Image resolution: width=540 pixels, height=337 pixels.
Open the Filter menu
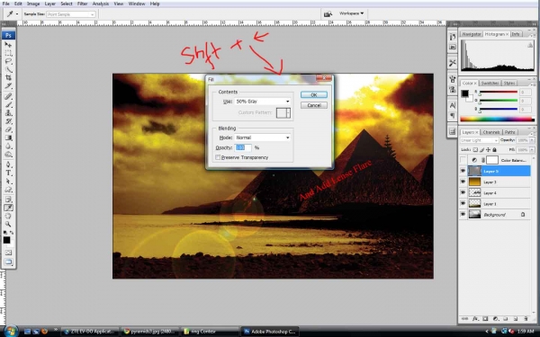click(x=82, y=4)
